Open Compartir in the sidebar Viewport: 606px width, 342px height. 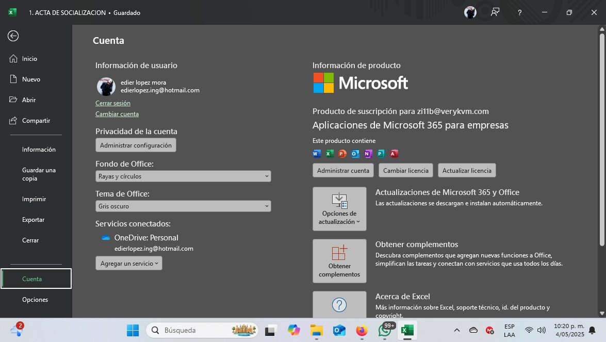(x=36, y=121)
